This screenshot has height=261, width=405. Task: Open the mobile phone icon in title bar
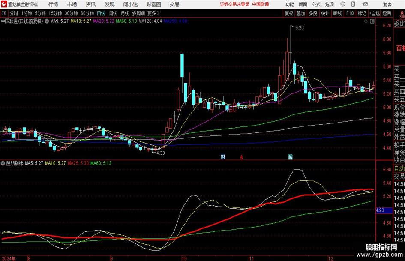pos(353,4)
